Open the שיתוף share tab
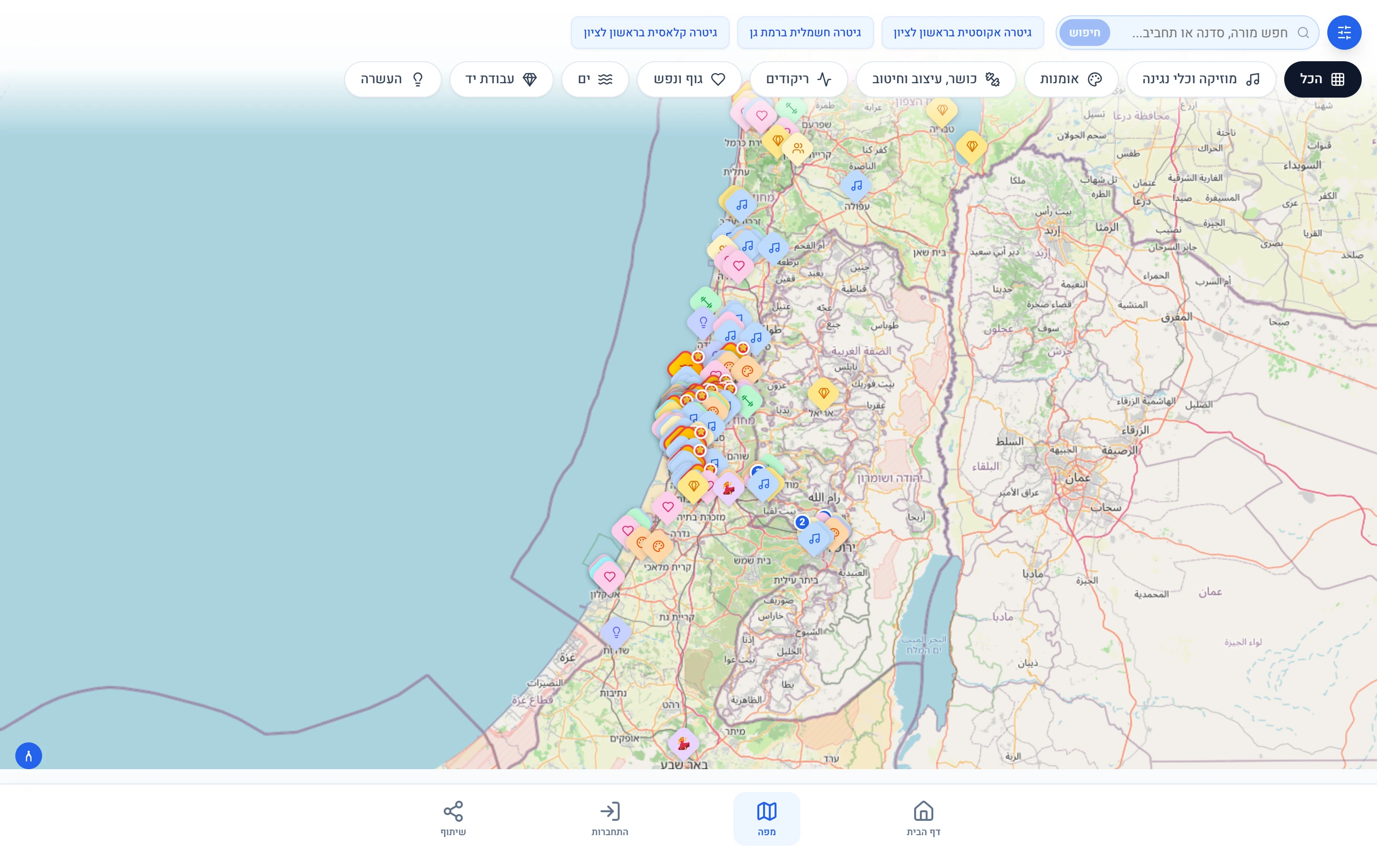 (x=453, y=818)
